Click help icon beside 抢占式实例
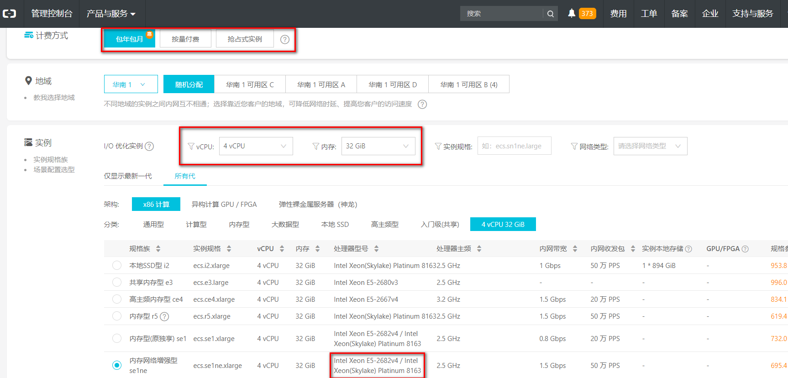The height and width of the screenshot is (378, 788). click(x=285, y=39)
